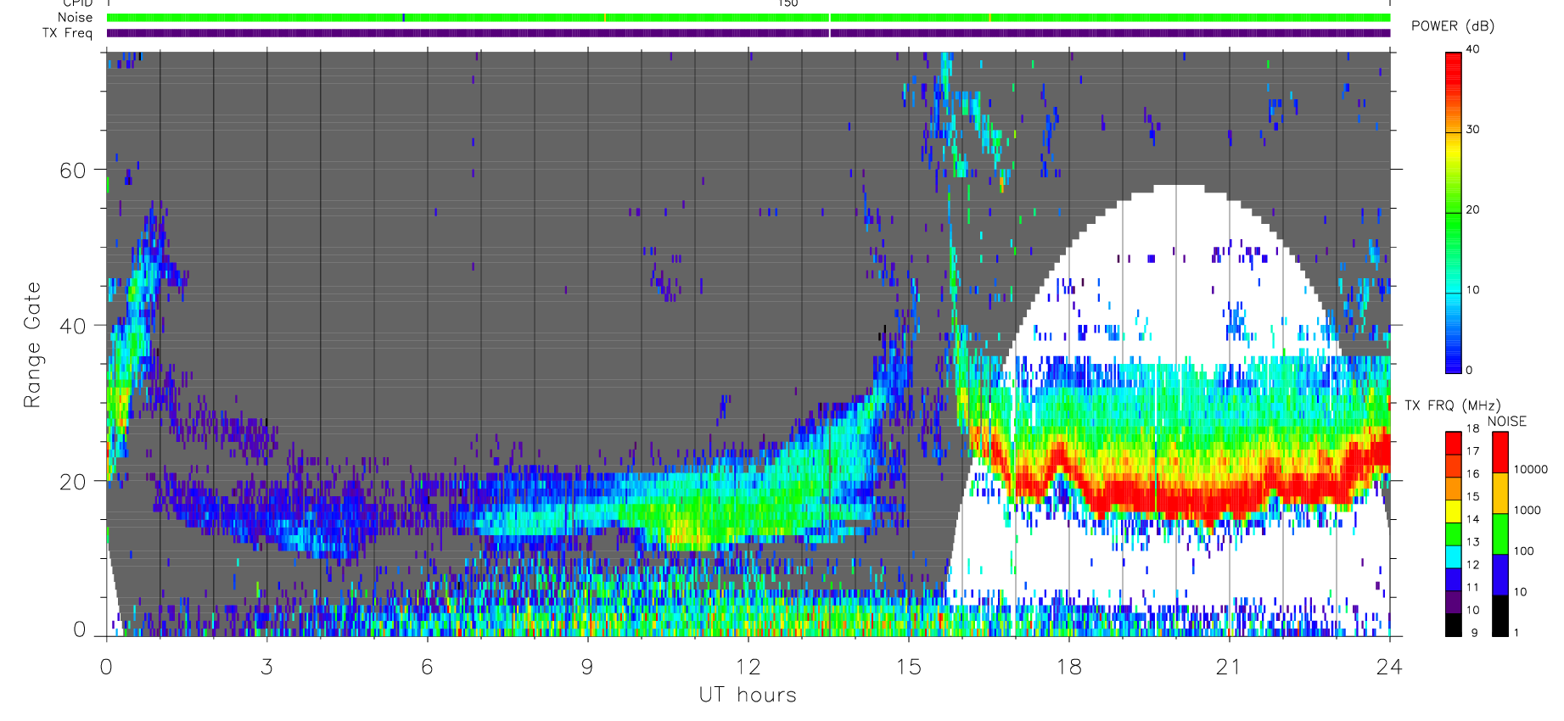This screenshot has width=1564, height=721.
Task: Select the 9 tick on the UT hours axis
Action: pos(587,667)
